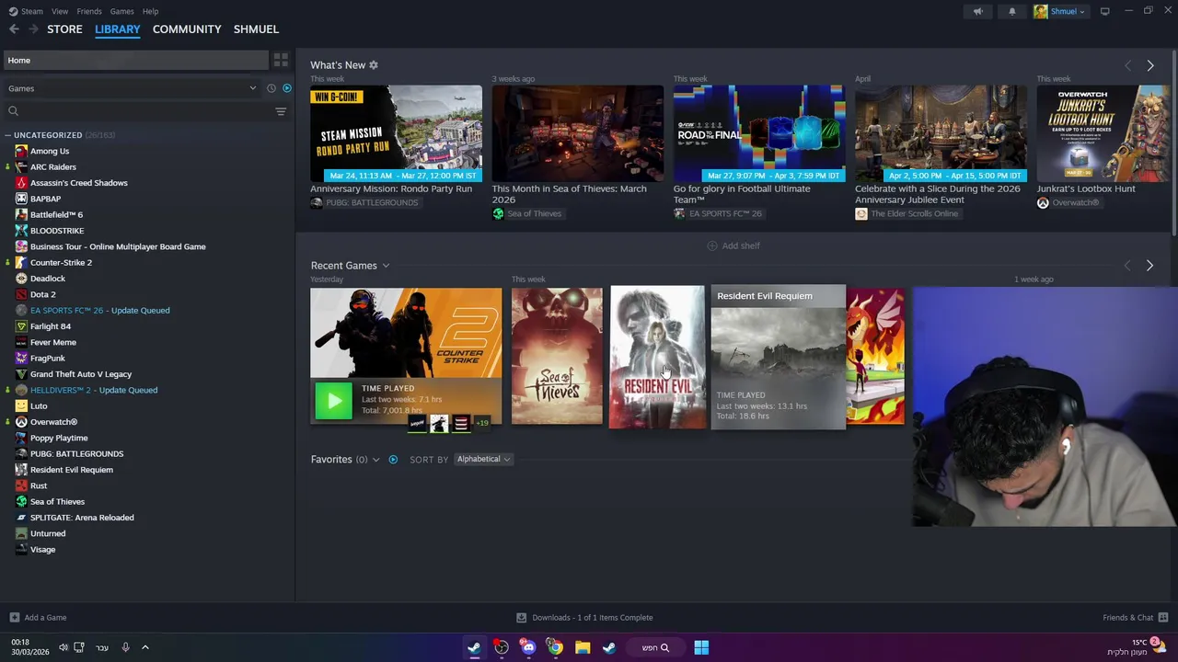This screenshot has height=662, width=1178.
Task: Click the Among Us game icon
Action: click(x=21, y=151)
